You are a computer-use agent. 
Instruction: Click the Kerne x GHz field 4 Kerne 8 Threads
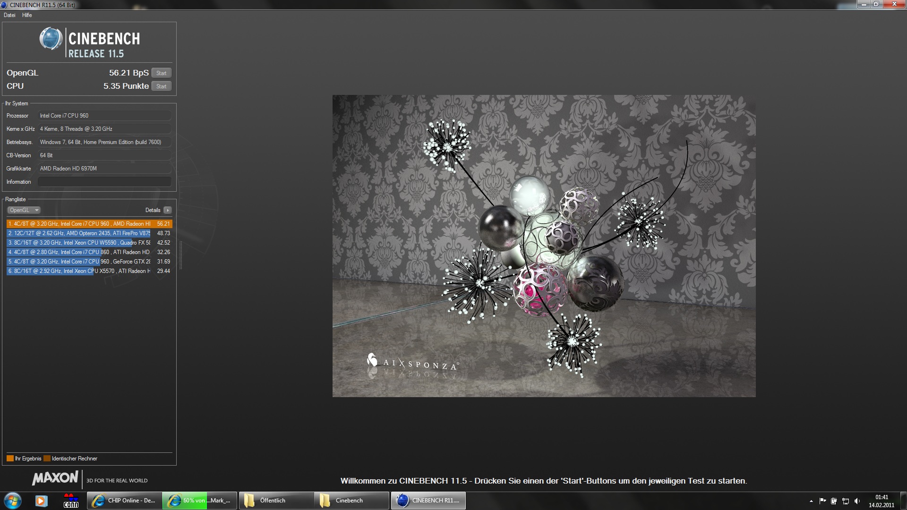[x=104, y=129]
